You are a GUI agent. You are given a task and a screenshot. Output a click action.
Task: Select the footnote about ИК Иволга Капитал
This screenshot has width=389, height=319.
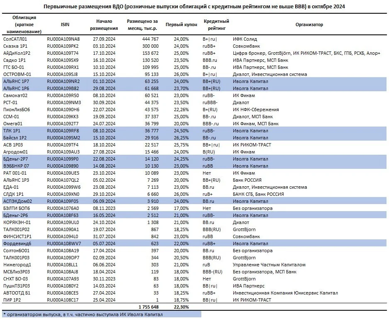click(x=83, y=314)
